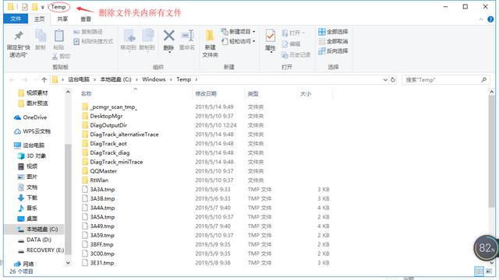Image resolution: width=499 pixels, height=280 pixels.
Task: Click the red X Delete icon
Action: 168,36
